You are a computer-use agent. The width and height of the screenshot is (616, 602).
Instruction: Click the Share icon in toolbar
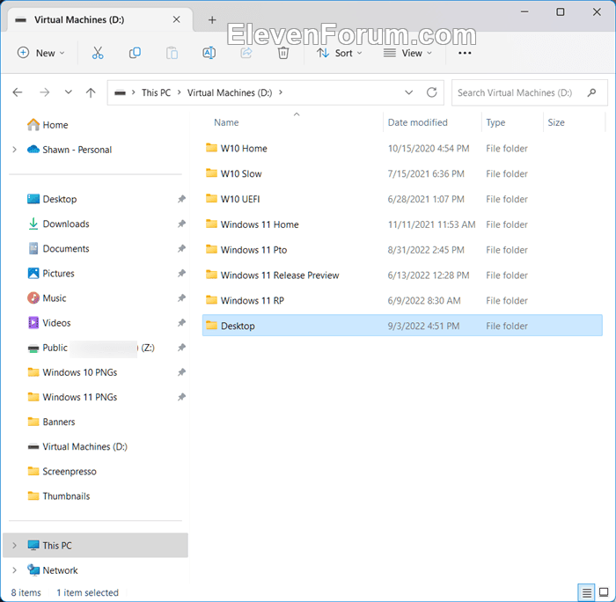[246, 53]
